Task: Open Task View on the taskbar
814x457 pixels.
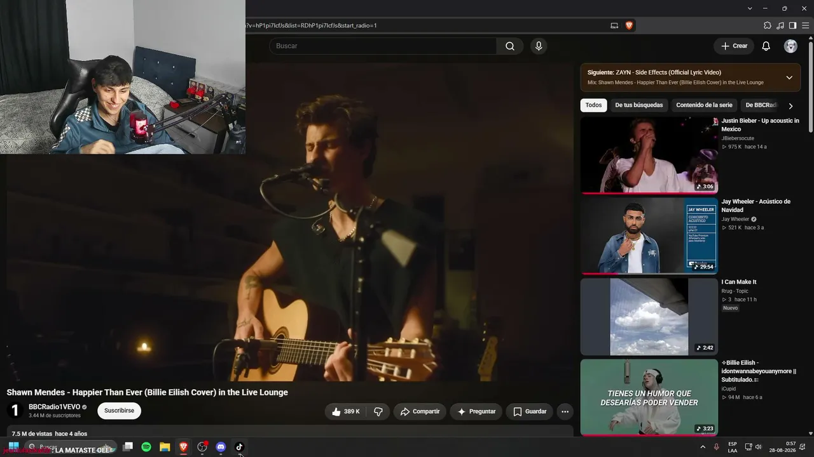Action: click(x=128, y=447)
